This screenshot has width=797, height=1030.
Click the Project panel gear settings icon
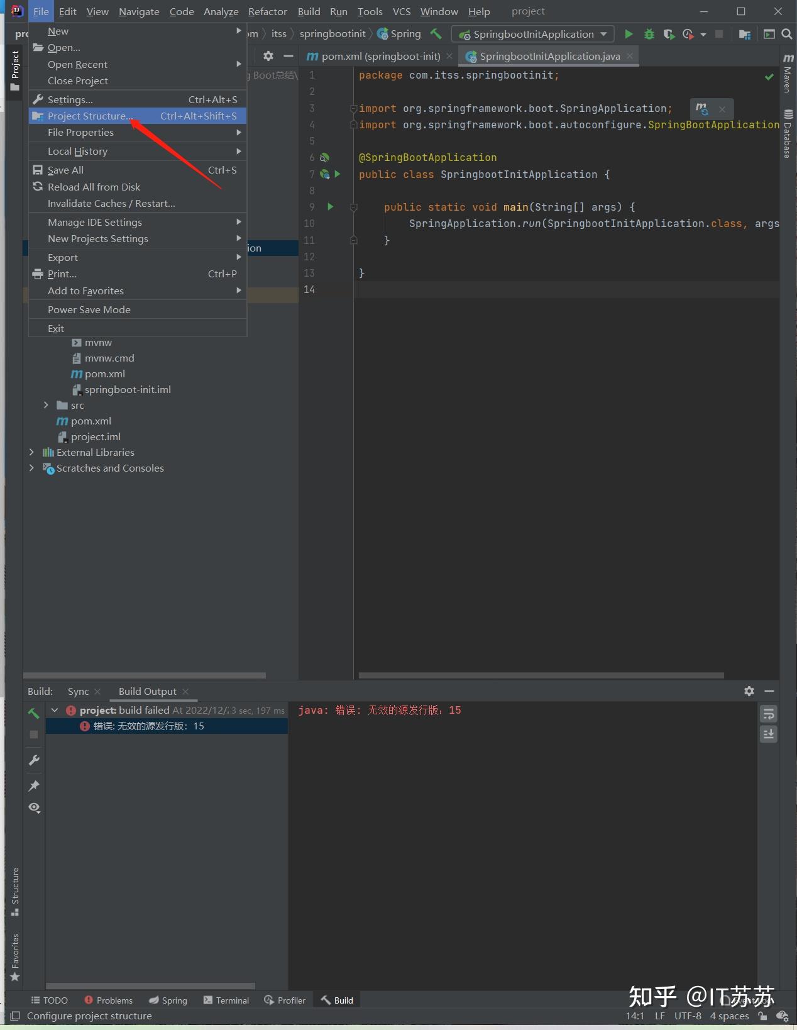point(268,56)
